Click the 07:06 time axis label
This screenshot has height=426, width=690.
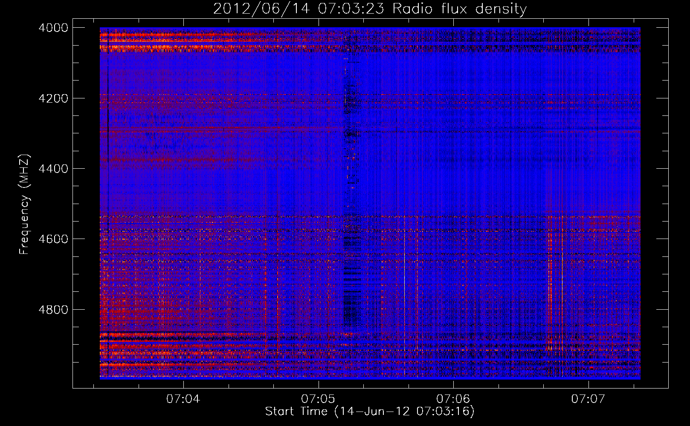tap(453, 399)
